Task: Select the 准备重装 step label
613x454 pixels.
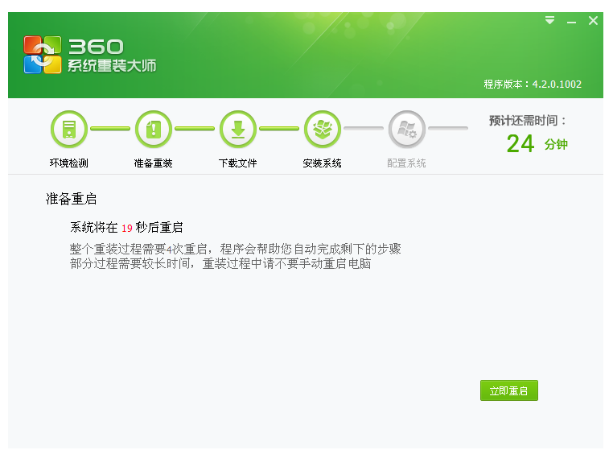Action: 154,163
